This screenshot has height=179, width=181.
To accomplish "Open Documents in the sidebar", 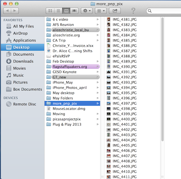I will [22, 54].
